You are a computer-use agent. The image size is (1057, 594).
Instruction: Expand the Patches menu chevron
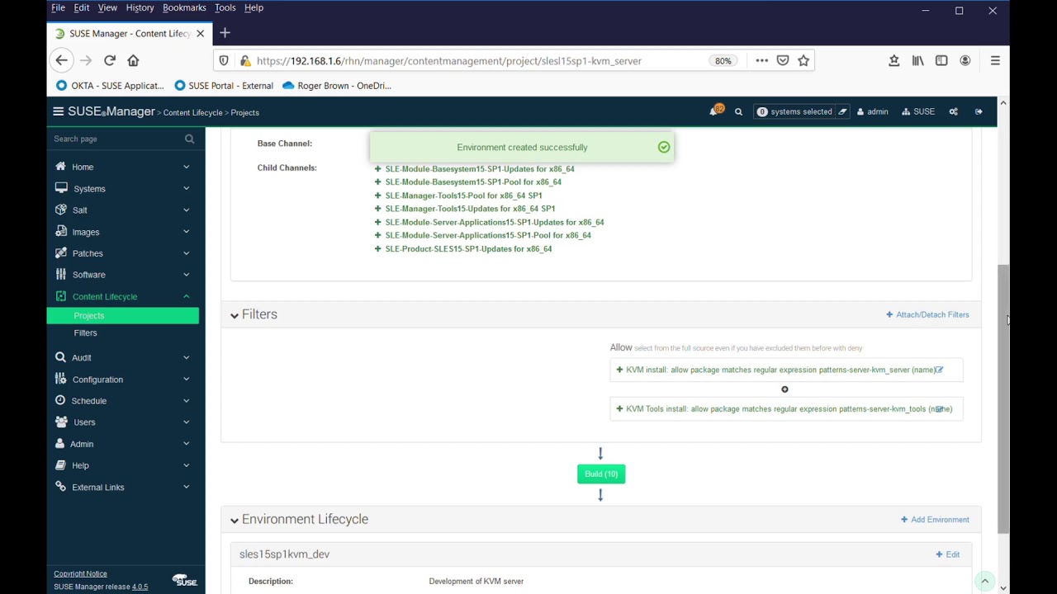[186, 253]
